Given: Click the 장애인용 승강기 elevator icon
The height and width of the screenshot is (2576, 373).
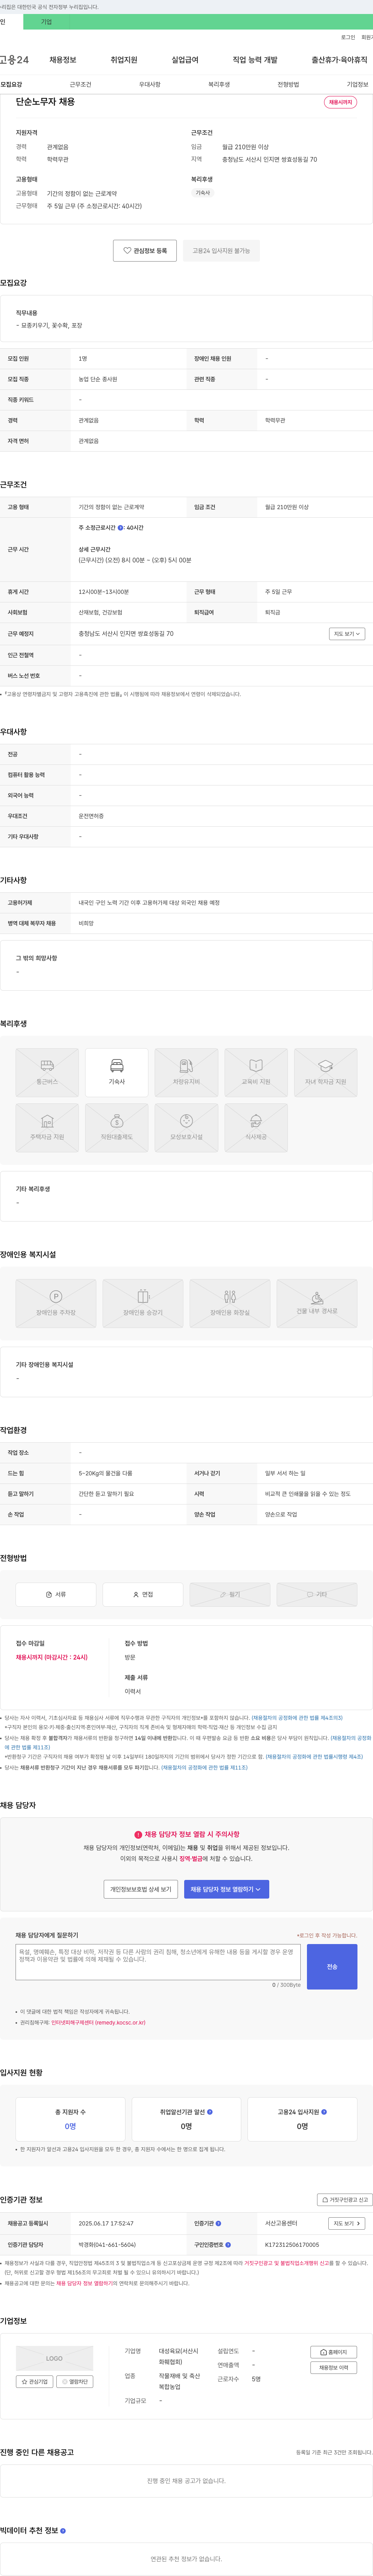Looking at the screenshot, I should [143, 1303].
